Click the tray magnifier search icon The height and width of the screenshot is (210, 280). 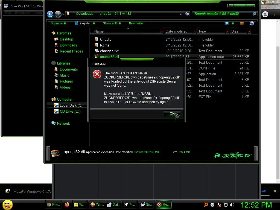(x=206, y=205)
